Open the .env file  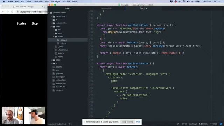coord(57,70)
